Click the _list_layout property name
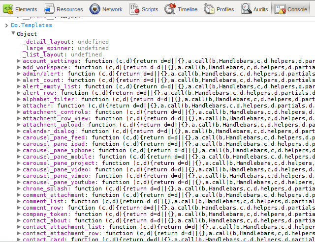 click(43, 54)
